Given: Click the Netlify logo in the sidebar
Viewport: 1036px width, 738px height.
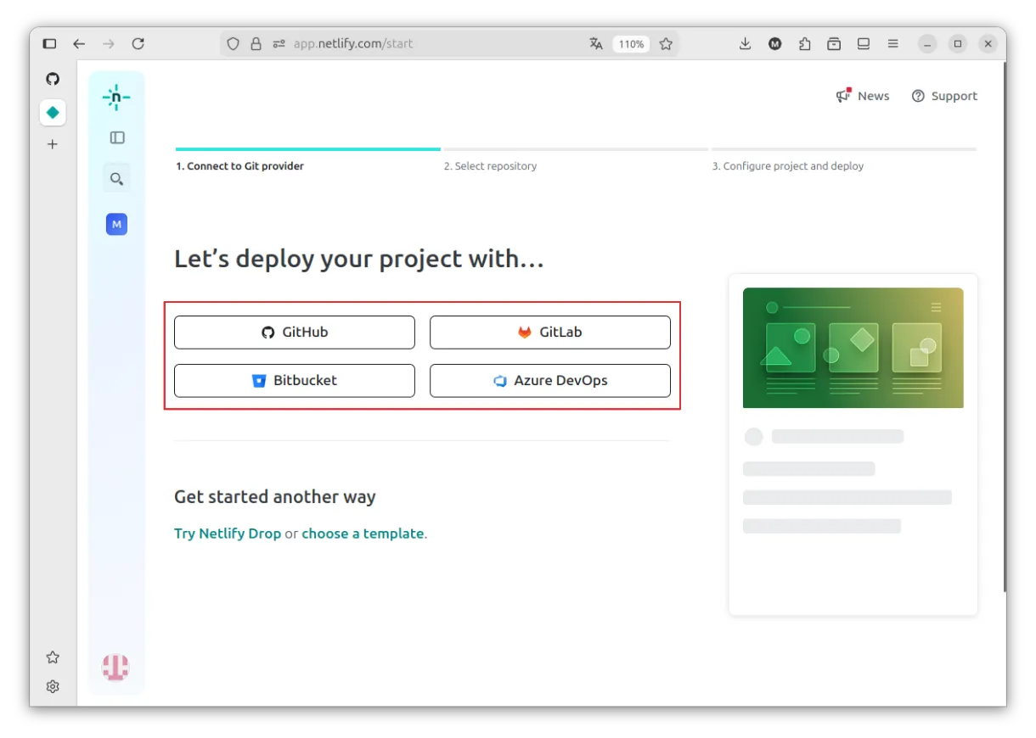Looking at the screenshot, I should click(116, 98).
